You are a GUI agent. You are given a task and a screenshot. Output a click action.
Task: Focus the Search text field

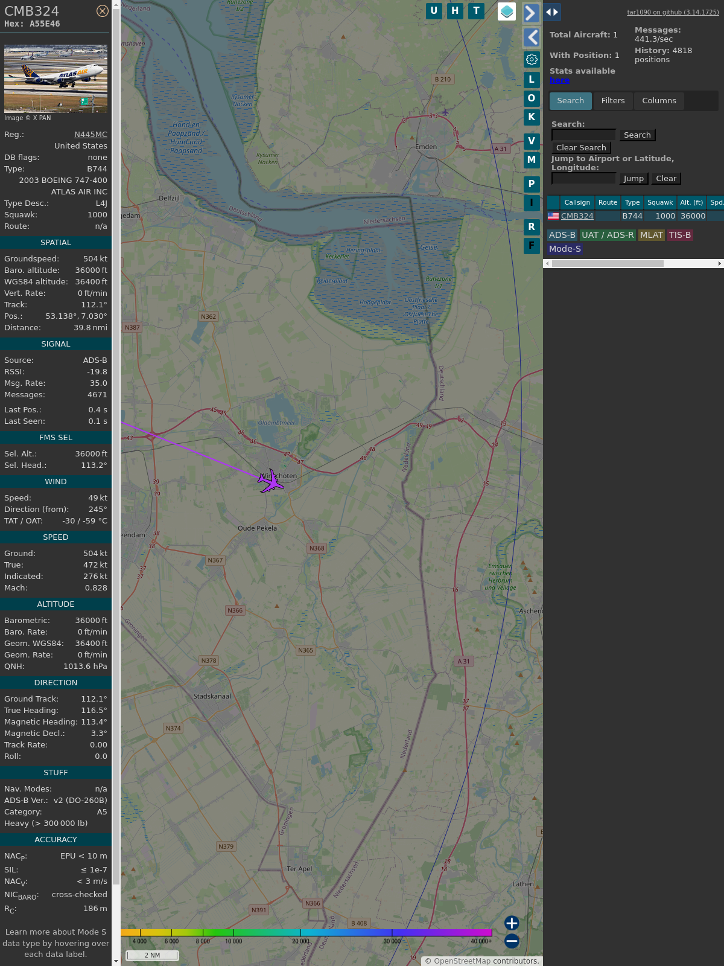(x=583, y=135)
